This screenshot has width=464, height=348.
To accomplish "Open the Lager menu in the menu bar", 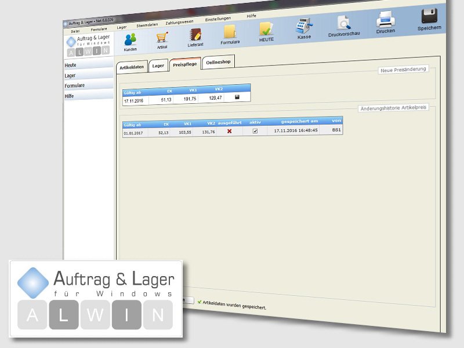I will coord(122,27).
